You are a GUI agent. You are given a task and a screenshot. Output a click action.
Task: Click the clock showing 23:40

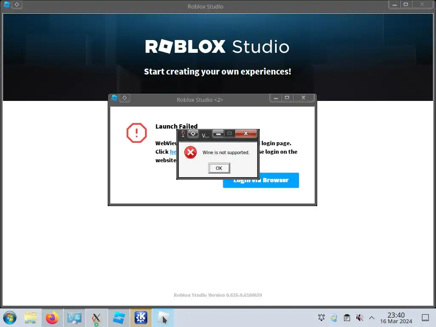396,318
